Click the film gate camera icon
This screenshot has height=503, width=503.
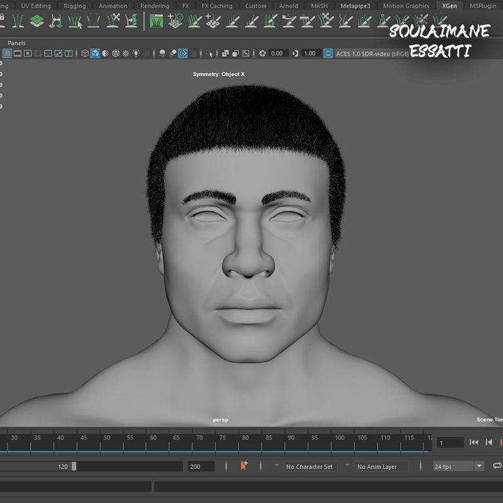[18, 53]
